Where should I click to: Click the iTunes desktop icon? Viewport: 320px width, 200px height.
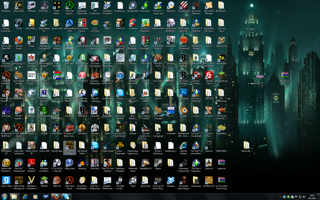coord(120,77)
